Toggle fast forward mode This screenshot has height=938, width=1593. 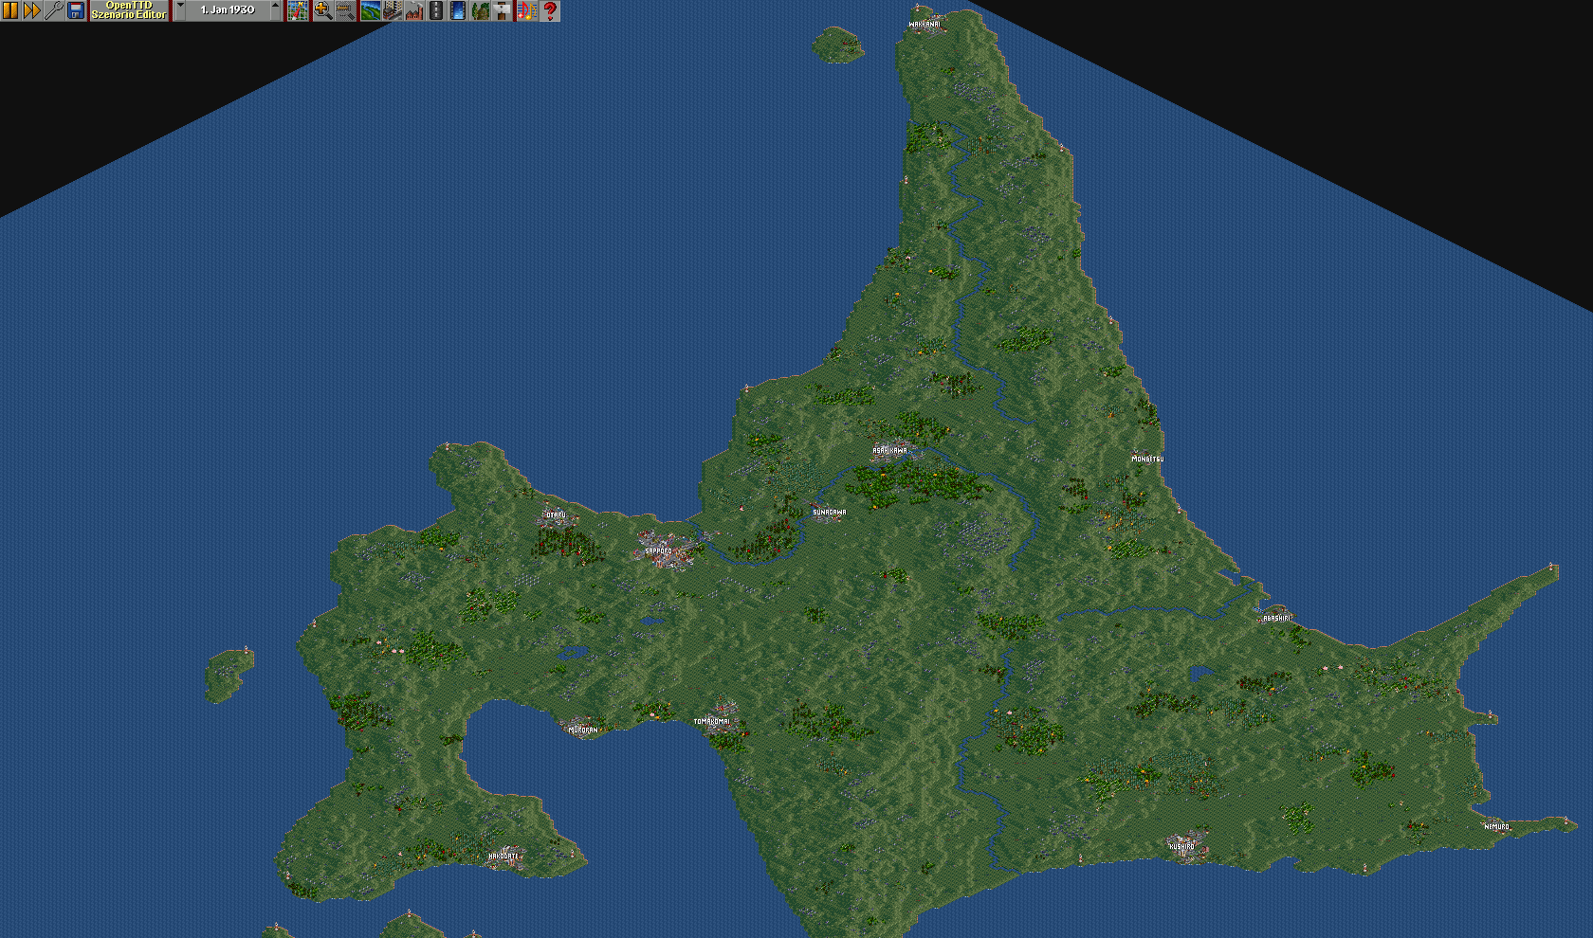pos(31,10)
